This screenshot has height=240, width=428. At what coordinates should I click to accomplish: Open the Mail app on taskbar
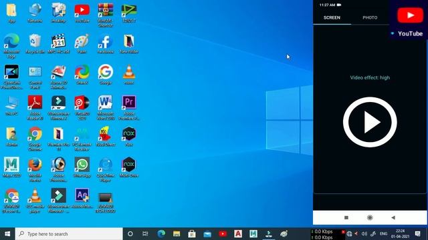tap(207, 234)
